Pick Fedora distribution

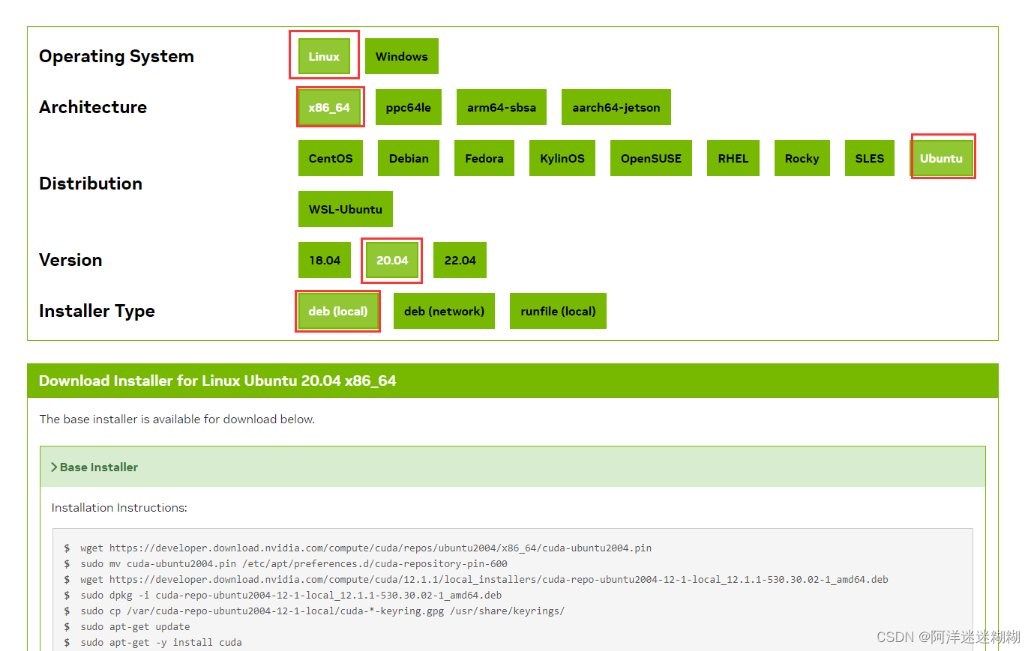click(484, 158)
